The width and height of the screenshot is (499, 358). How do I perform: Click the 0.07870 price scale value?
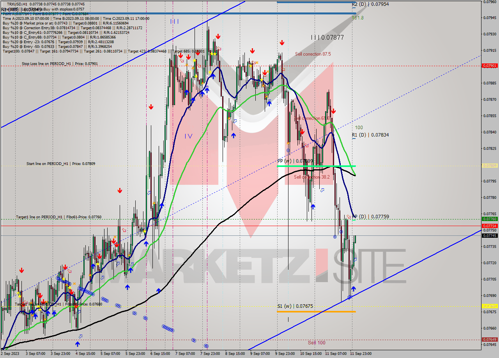tap(490, 99)
